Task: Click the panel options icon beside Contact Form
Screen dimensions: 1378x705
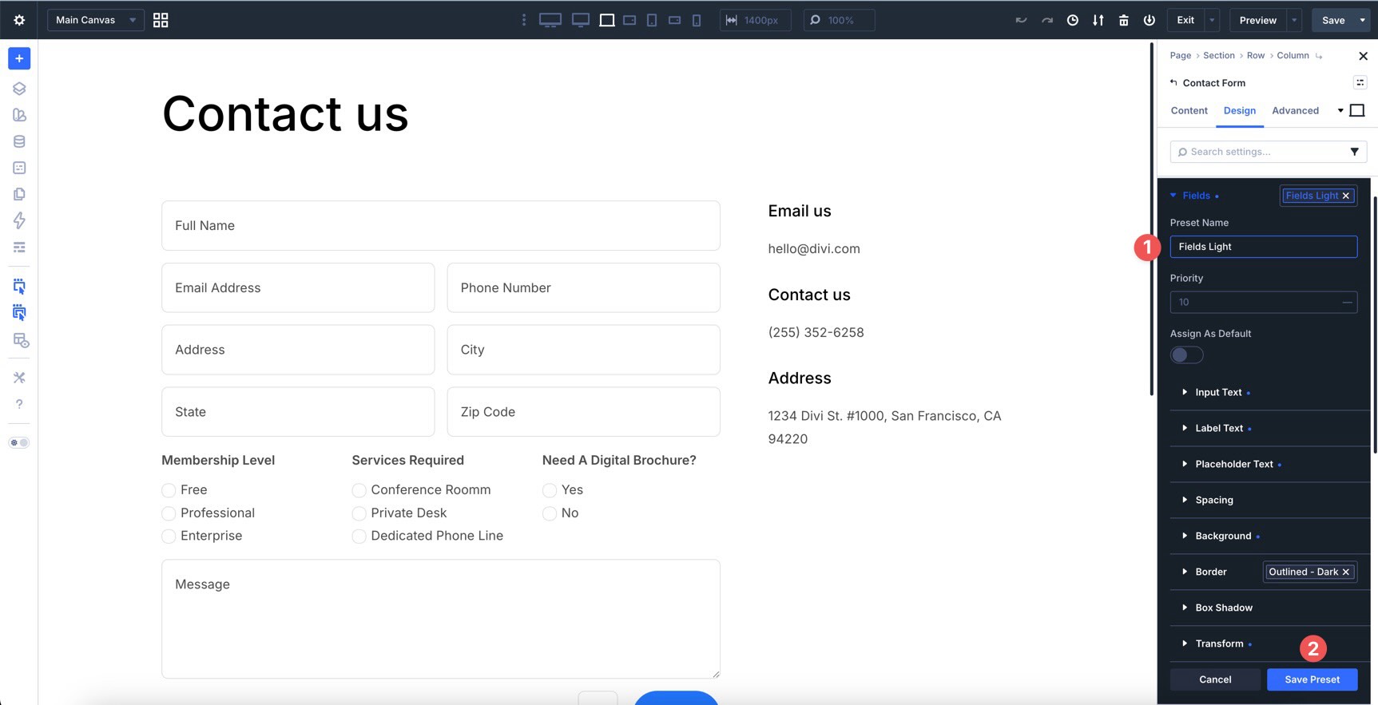Action: pyautogui.click(x=1360, y=82)
